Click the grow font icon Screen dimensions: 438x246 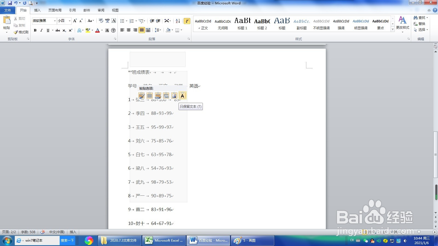pos(75,21)
